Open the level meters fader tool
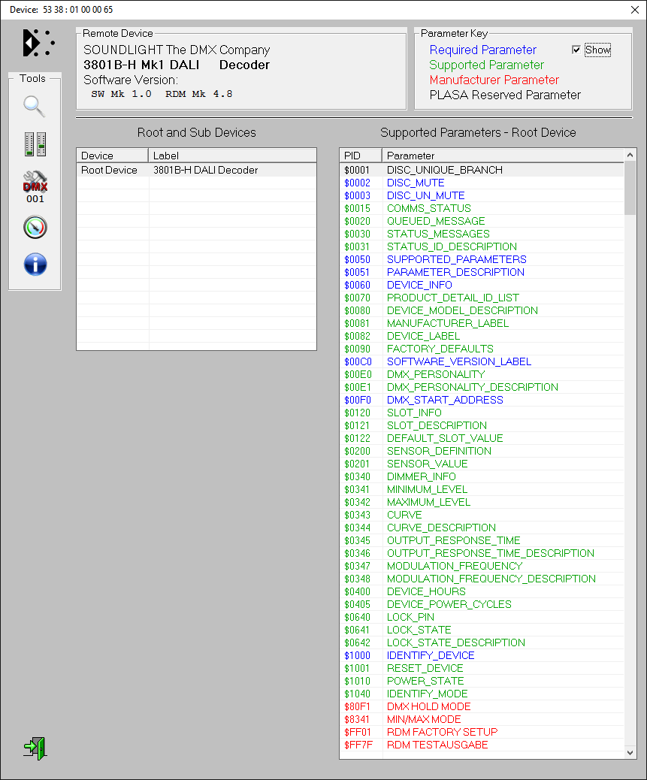Image resolution: width=647 pixels, height=780 pixels. [35, 144]
